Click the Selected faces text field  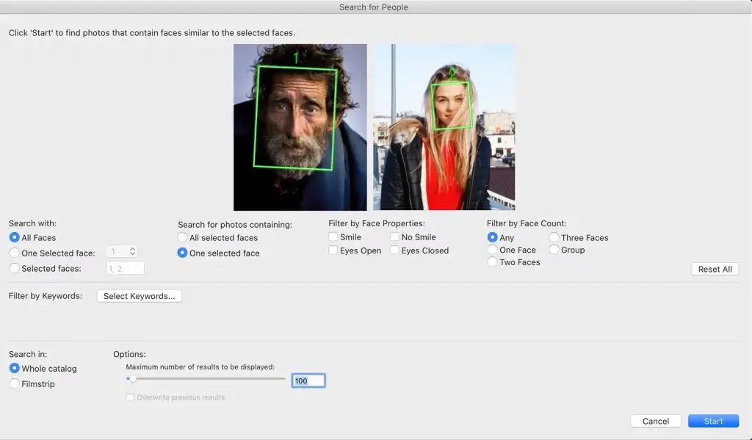click(x=125, y=269)
